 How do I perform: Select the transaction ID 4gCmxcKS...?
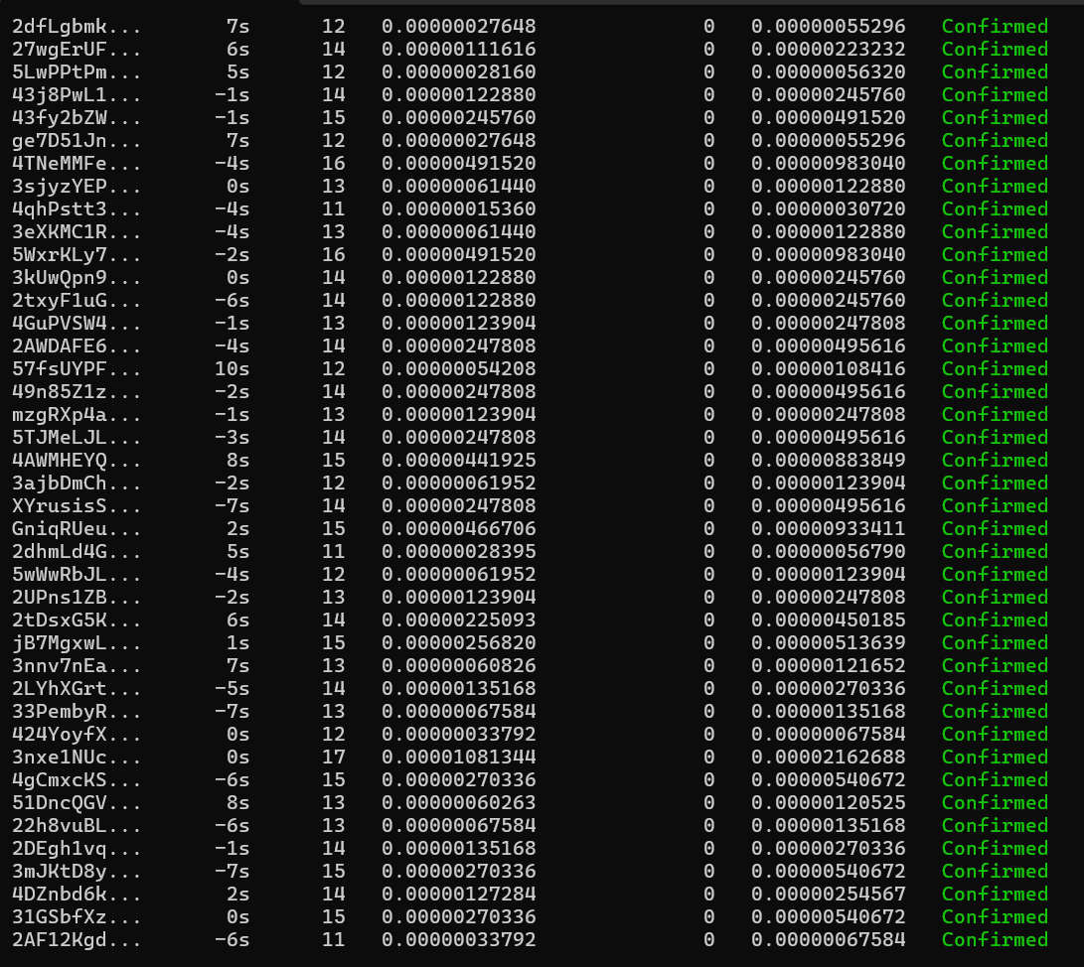[x=77, y=779]
